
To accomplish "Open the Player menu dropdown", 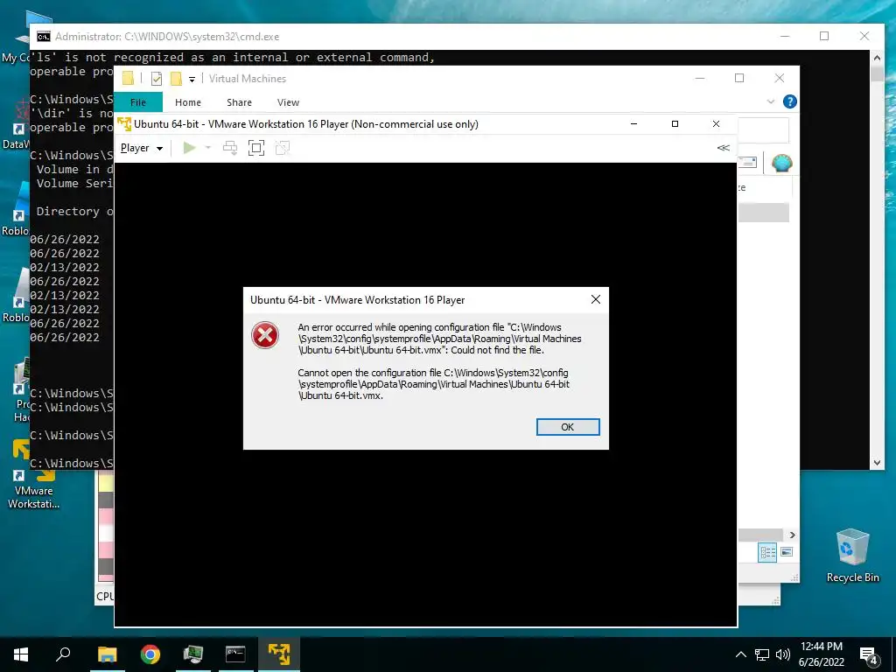I will pyautogui.click(x=141, y=148).
